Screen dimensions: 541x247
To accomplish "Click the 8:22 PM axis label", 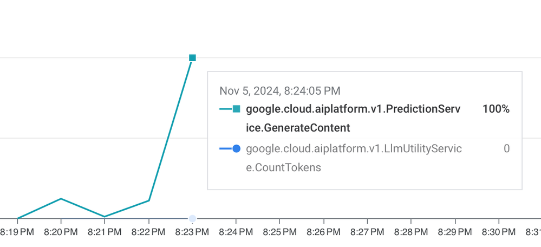I will coord(148,232).
